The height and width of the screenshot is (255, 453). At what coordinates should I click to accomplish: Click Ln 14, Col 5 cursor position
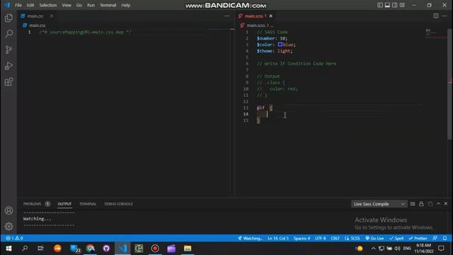tap(278, 238)
